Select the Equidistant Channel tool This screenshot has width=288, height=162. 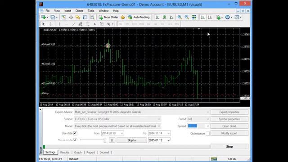coord(81,24)
